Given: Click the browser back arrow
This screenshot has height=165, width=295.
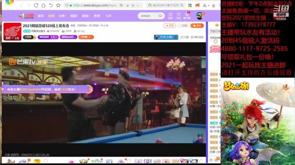Looking at the screenshot, I should (x=21, y=5).
